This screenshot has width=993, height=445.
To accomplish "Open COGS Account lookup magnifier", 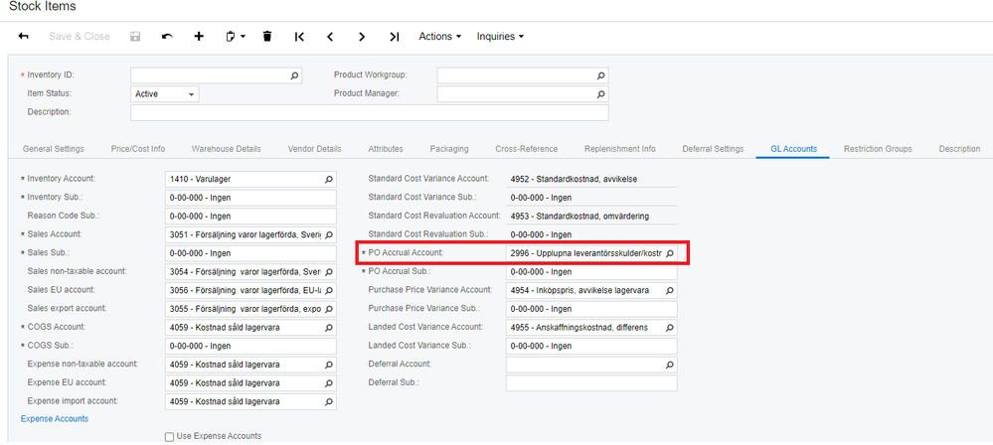I will point(329,327).
